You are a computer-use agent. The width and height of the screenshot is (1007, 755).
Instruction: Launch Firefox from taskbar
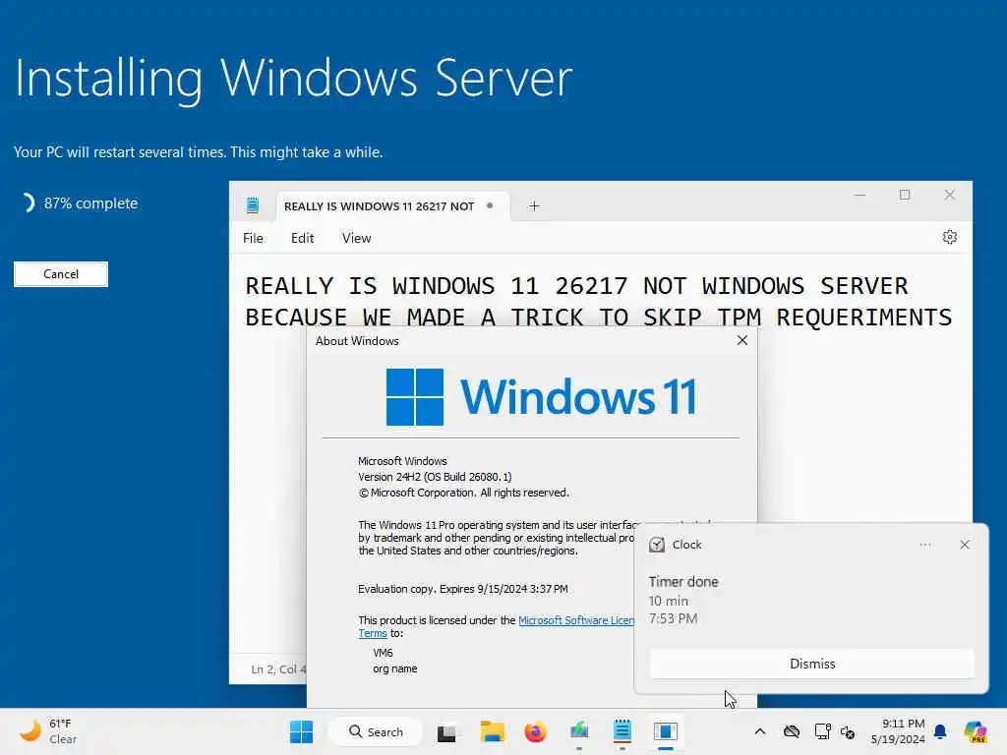coord(535,731)
